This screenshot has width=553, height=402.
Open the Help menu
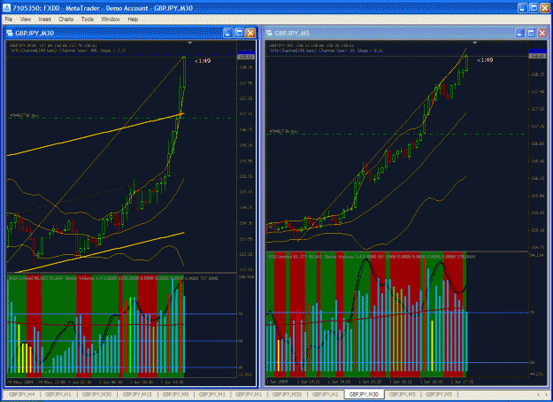tap(133, 19)
